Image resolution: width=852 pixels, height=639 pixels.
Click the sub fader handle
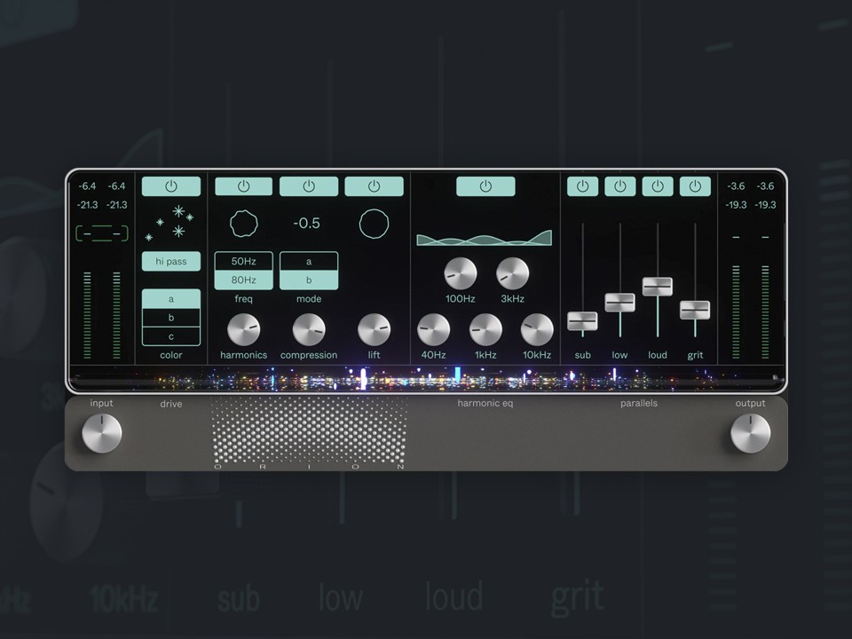pos(582,321)
